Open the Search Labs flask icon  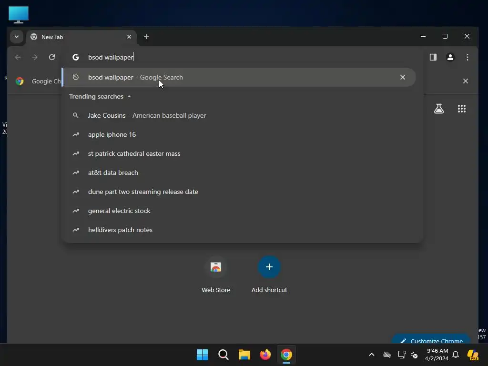pyautogui.click(x=439, y=109)
